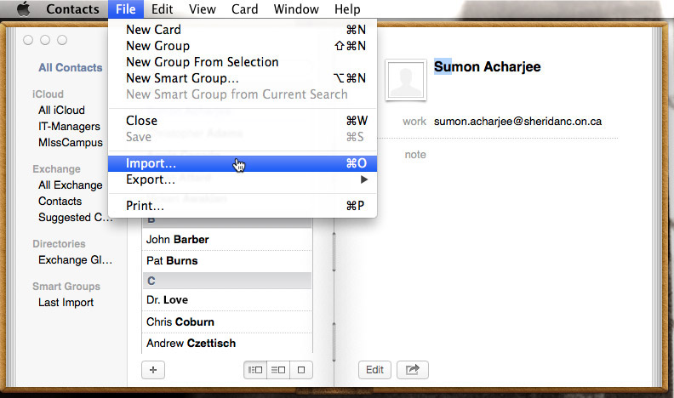Close the open File menu
Image resolution: width=674 pixels, height=398 pixels.
pos(125,9)
